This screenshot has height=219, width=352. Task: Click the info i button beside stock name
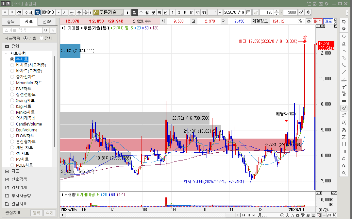[127, 12]
